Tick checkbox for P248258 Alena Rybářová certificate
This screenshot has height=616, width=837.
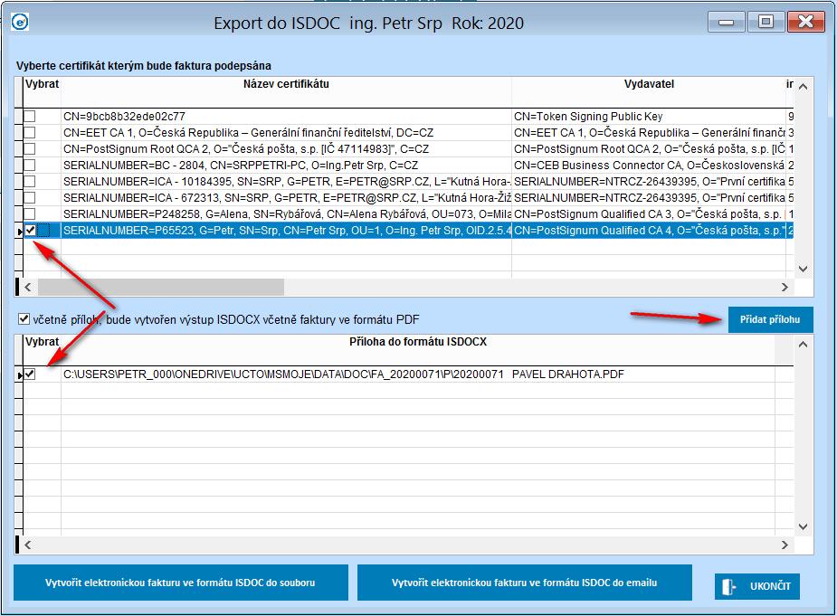tap(30, 213)
